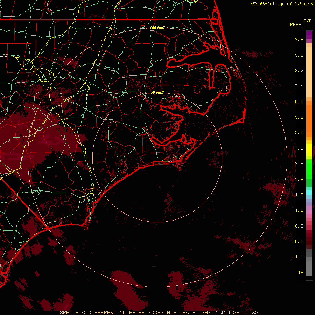Click the 5.8 value on the color scale

coord(299,117)
